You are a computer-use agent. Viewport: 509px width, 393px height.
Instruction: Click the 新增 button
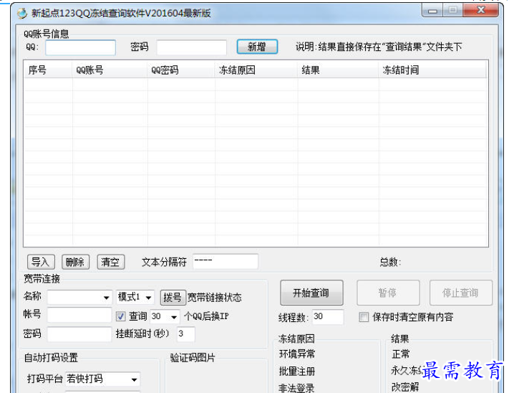click(x=257, y=47)
